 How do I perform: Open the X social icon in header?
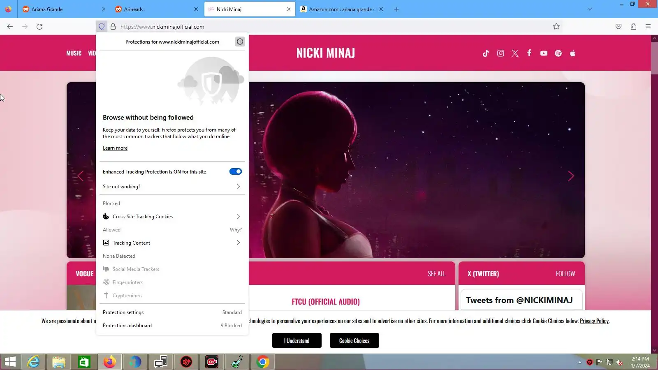tap(515, 53)
